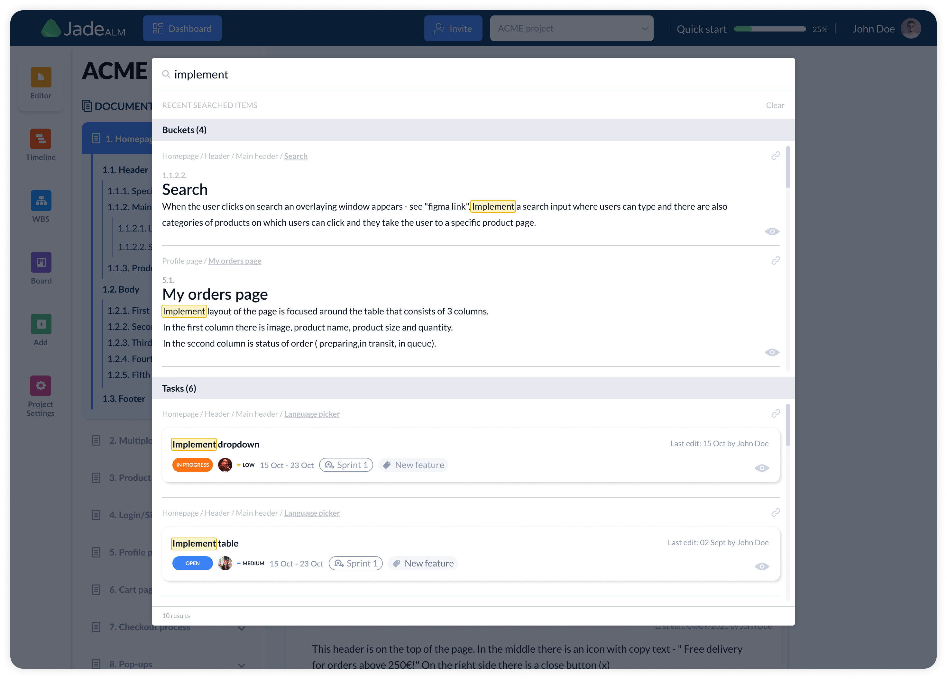The image size is (947, 679).
Task: Select 1.3. Footer tree item
Action: [124, 399]
